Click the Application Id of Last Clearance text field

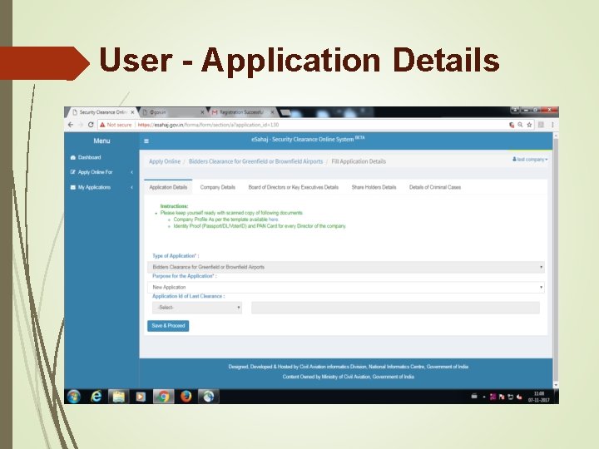(395, 308)
